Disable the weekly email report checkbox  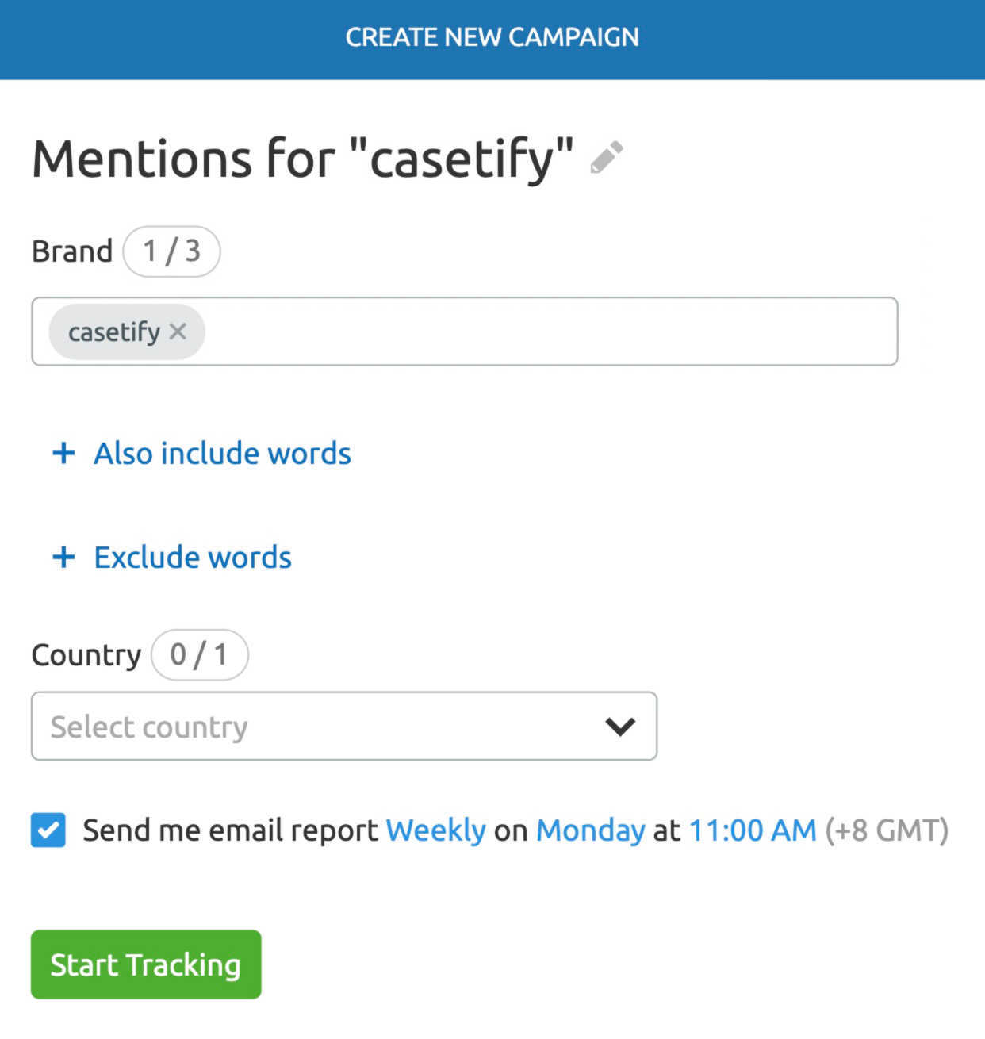[x=48, y=830]
